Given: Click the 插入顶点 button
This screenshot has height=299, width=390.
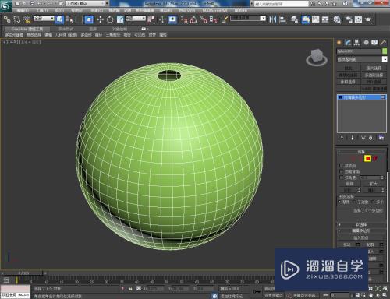Looking at the screenshot, I should [x=361, y=237].
